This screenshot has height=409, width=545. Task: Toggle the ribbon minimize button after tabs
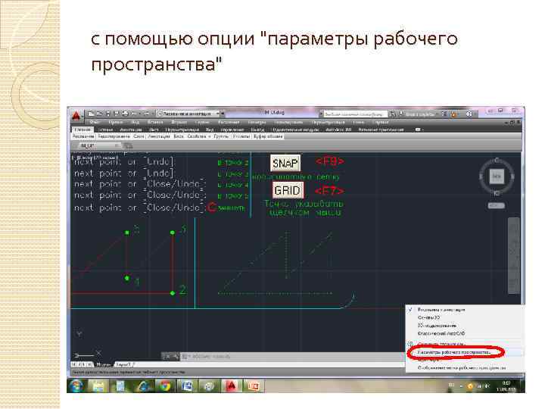point(419,130)
